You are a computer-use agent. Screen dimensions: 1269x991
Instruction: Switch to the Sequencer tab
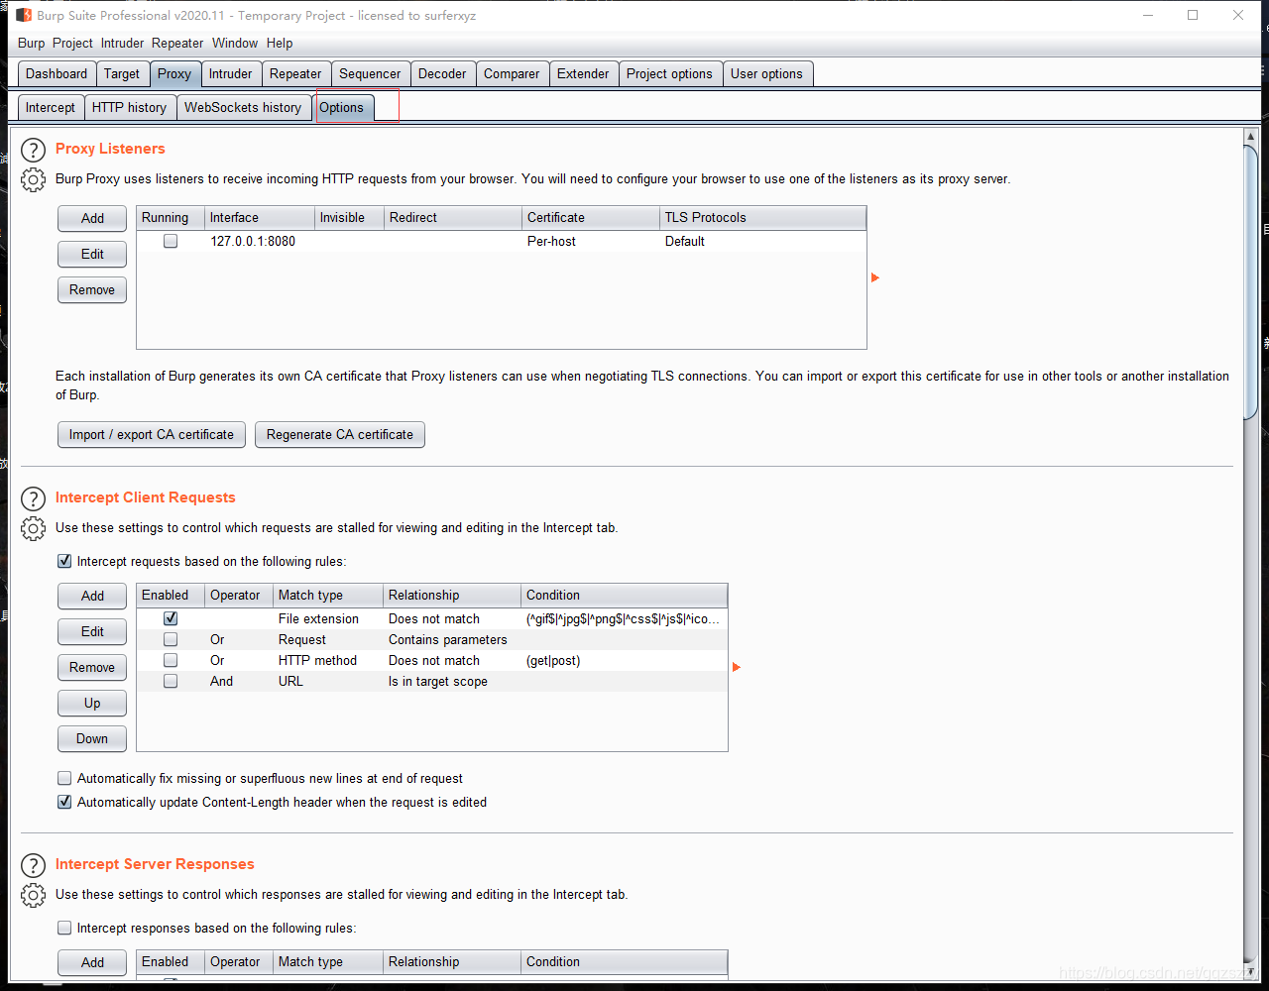pos(370,73)
